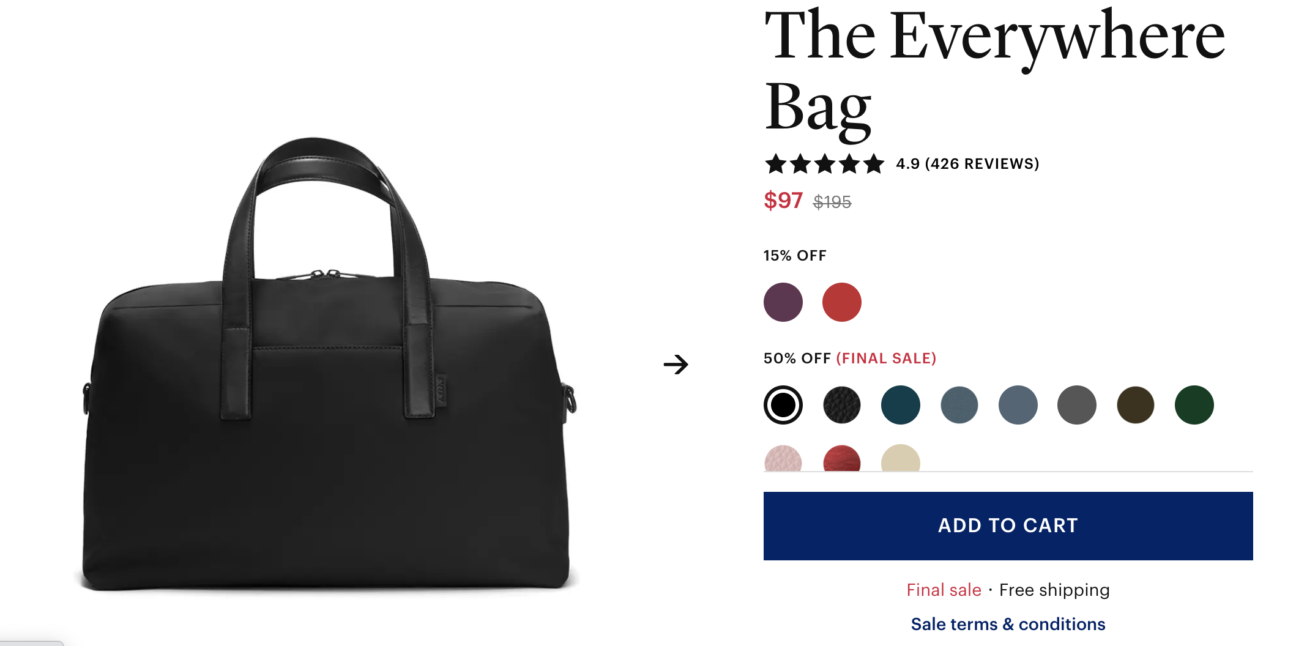Pick the textured slate blue swatch

point(959,405)
